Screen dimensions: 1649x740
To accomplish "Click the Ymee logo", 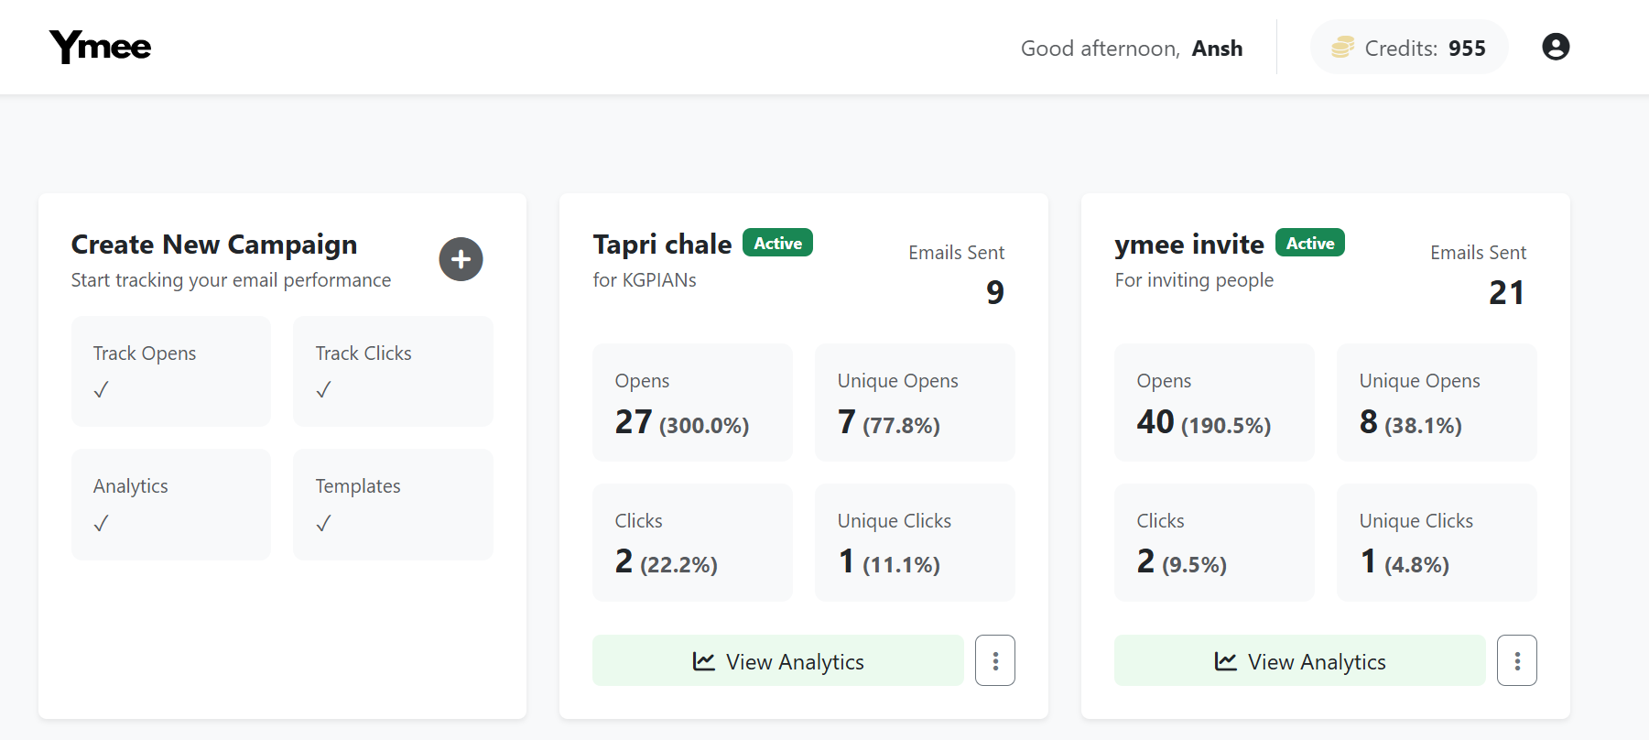I will 101,47.
